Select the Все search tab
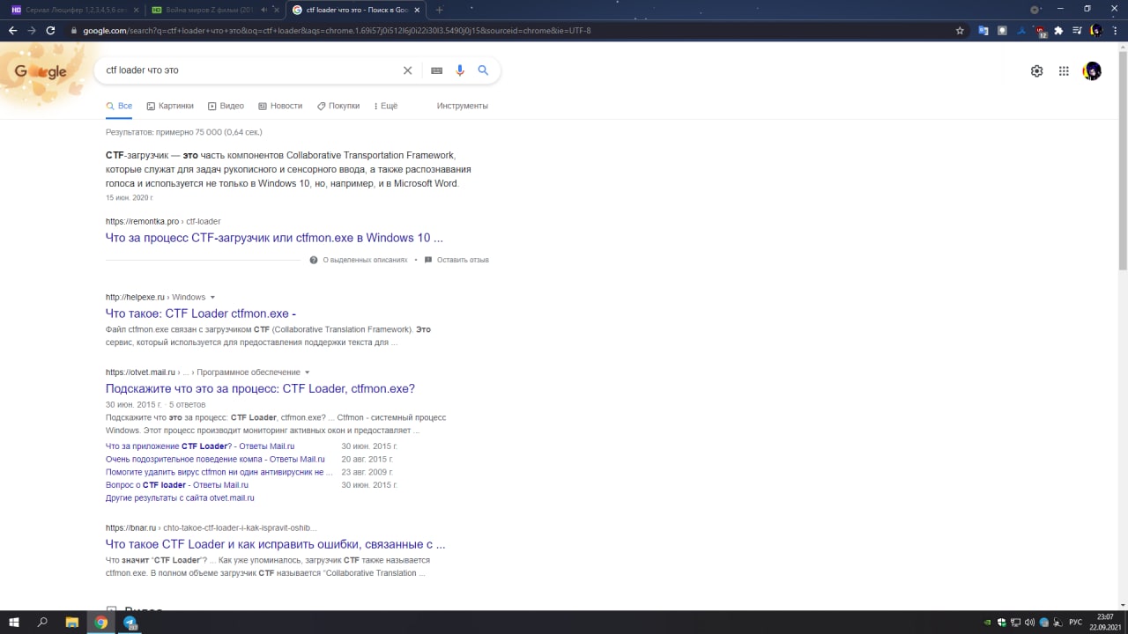The image size is (1128, 634). pos(119,106)
